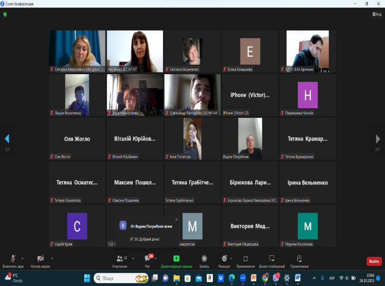Screen dimensions: 385x286
Task: Open the Примечания notes tool
Action: click(x=299, y=260)
